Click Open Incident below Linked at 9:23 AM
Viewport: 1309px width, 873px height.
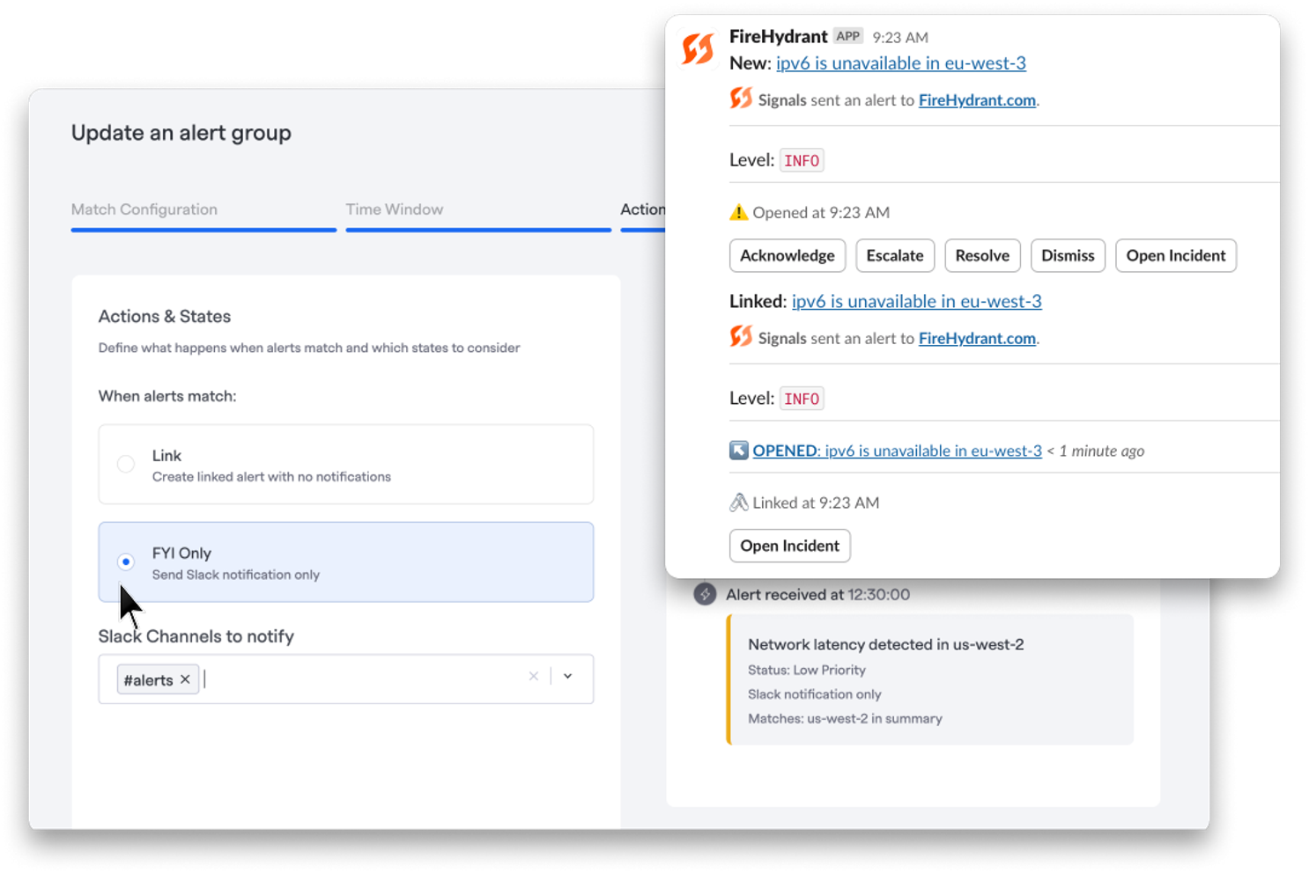(790, 546)
